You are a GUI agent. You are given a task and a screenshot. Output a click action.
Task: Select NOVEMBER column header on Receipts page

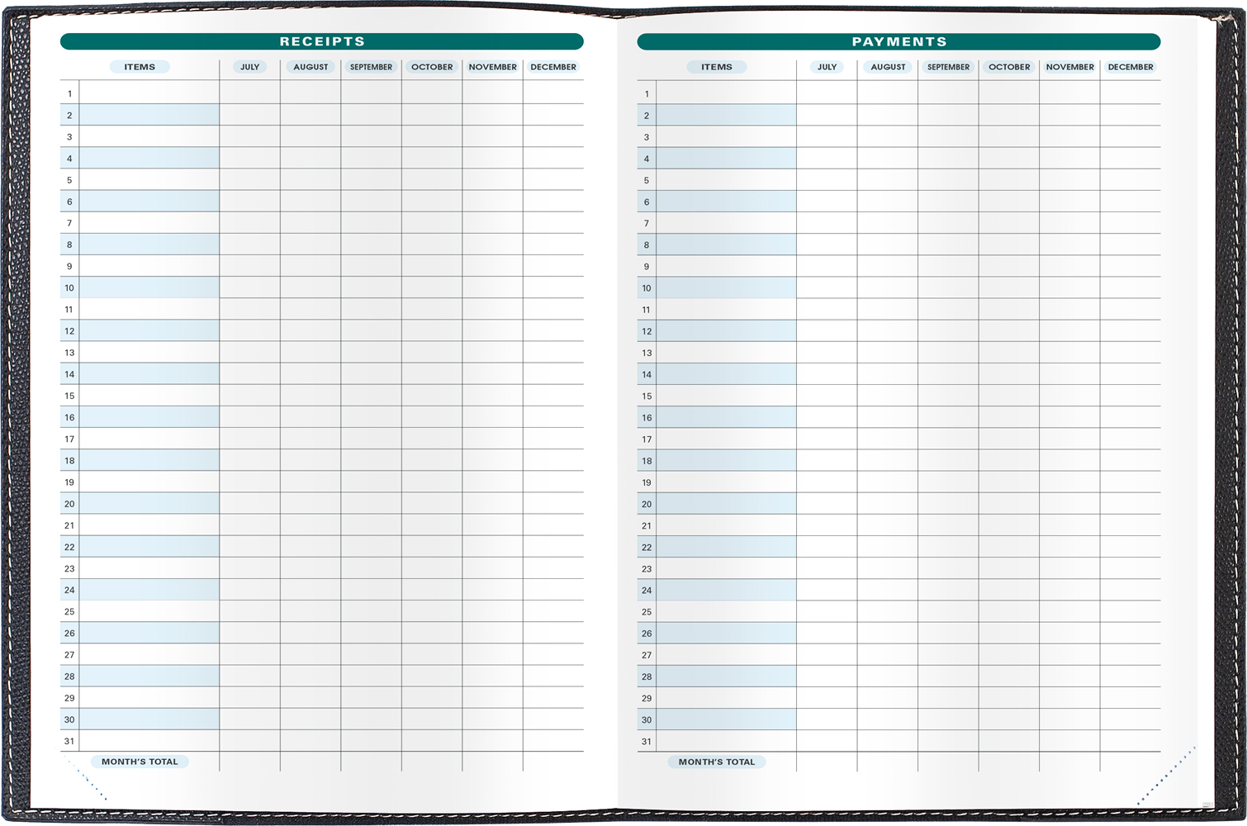click(x=493, y=67)
